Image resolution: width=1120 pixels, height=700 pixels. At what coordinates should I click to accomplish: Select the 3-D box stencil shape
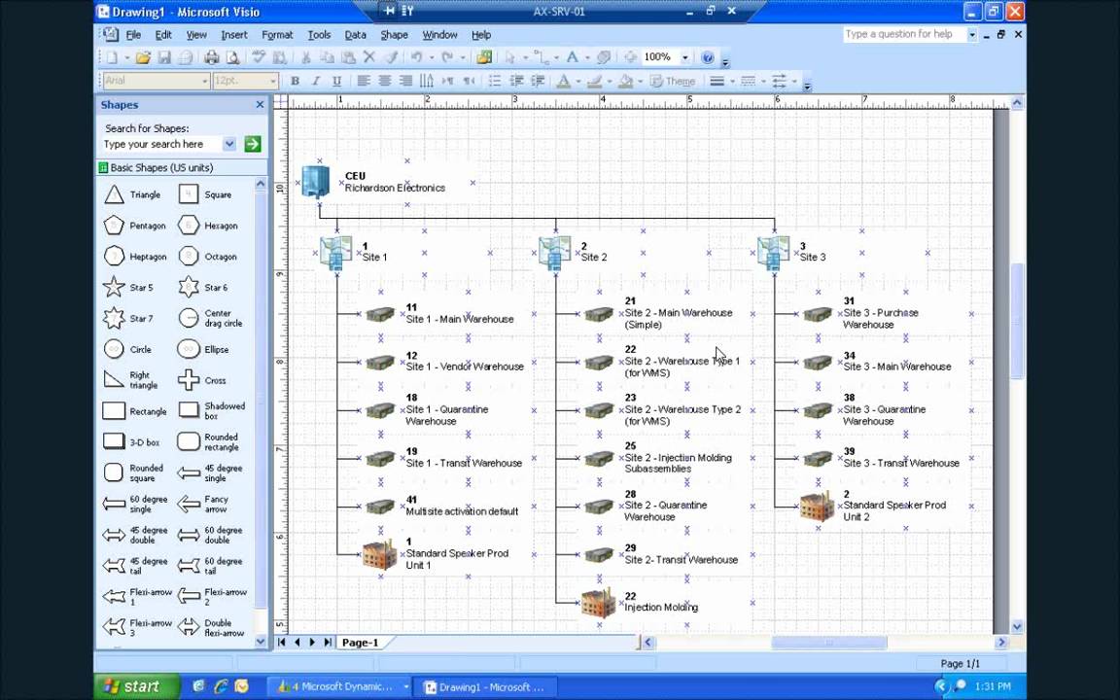point(131,442)
